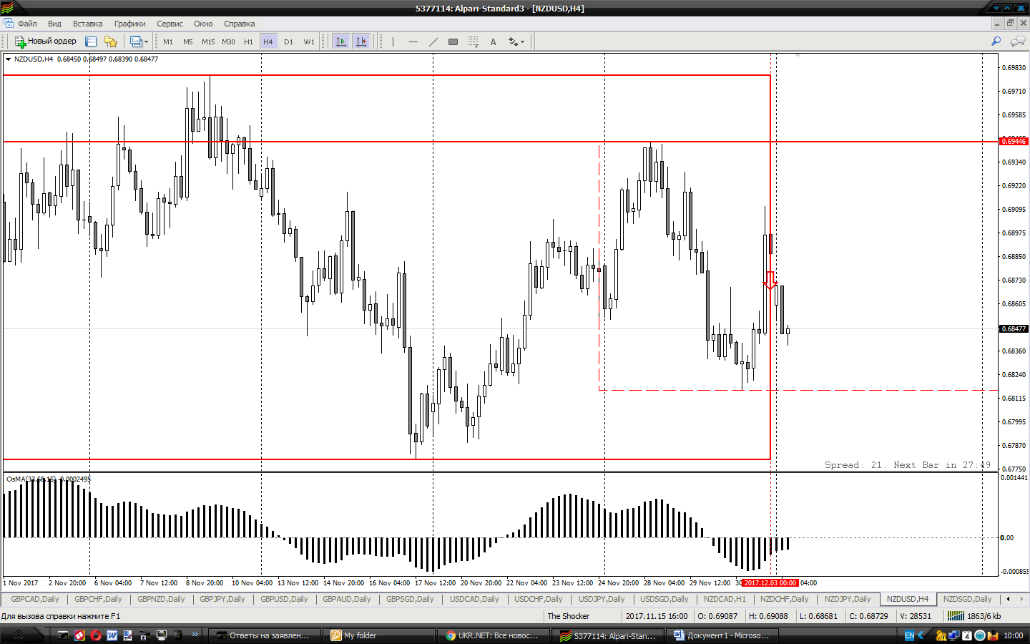Switch chart to the M15 timeframe
Image resolution: width=1030 pixels, height=644 pixels.
click(x=208, y=42)
